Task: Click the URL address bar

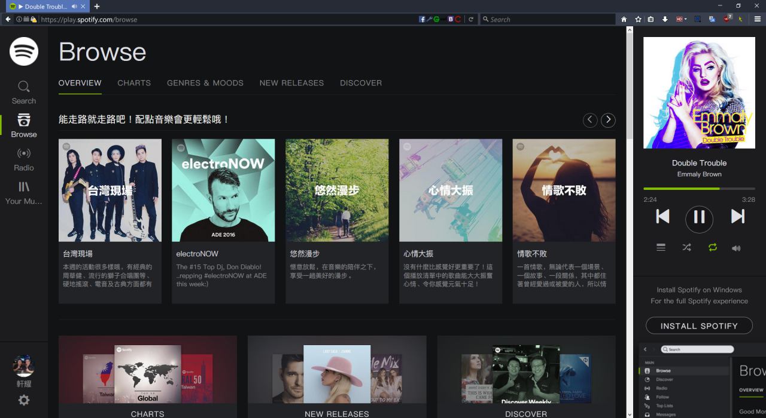Action: 227,19
